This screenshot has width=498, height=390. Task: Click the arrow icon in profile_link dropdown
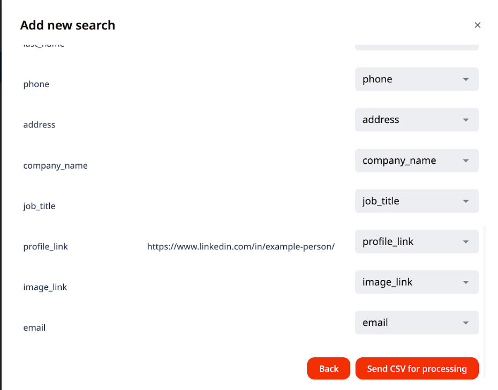(x=466, y=242)
